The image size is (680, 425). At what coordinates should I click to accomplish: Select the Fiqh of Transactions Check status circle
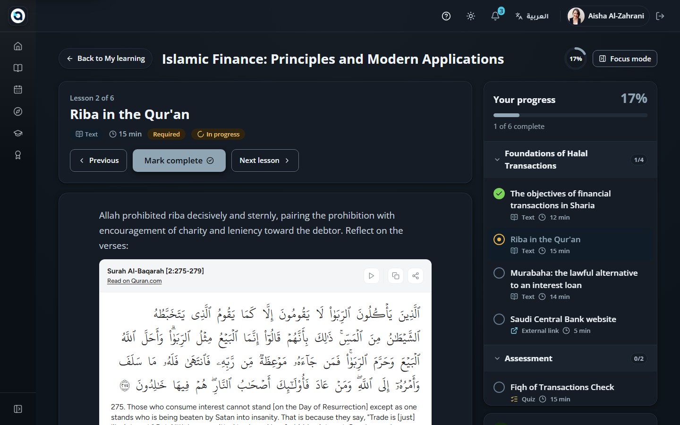(x=499, y=387)
